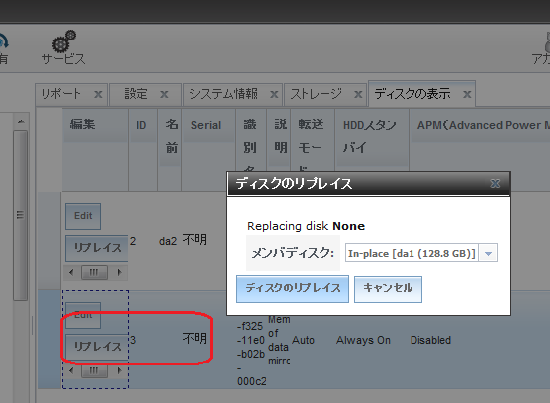Click Edit button for disk ID 3
The height and width of the screenshot is (403, 550).
coord(83,315)
